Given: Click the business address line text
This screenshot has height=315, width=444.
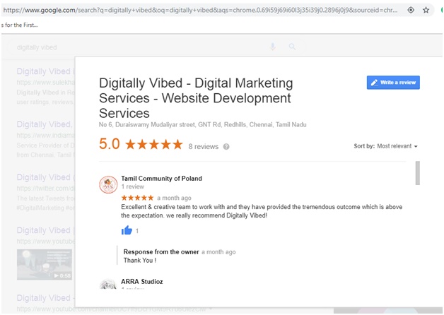Looking at the screenshot, I should click(x=202, y=125).
